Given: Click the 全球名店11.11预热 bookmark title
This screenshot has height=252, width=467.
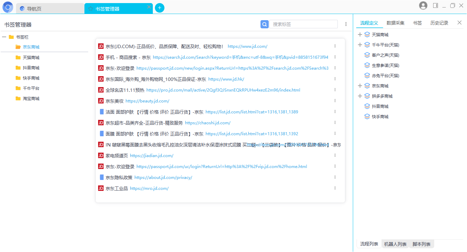Looking at the screenshot, I should click(x=125, y=90).
